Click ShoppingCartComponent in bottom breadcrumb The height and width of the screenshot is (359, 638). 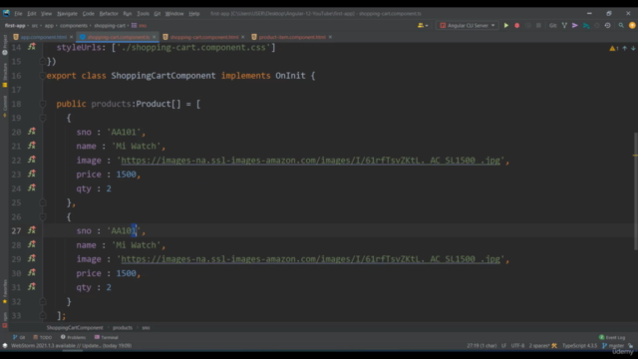(75, 328)
